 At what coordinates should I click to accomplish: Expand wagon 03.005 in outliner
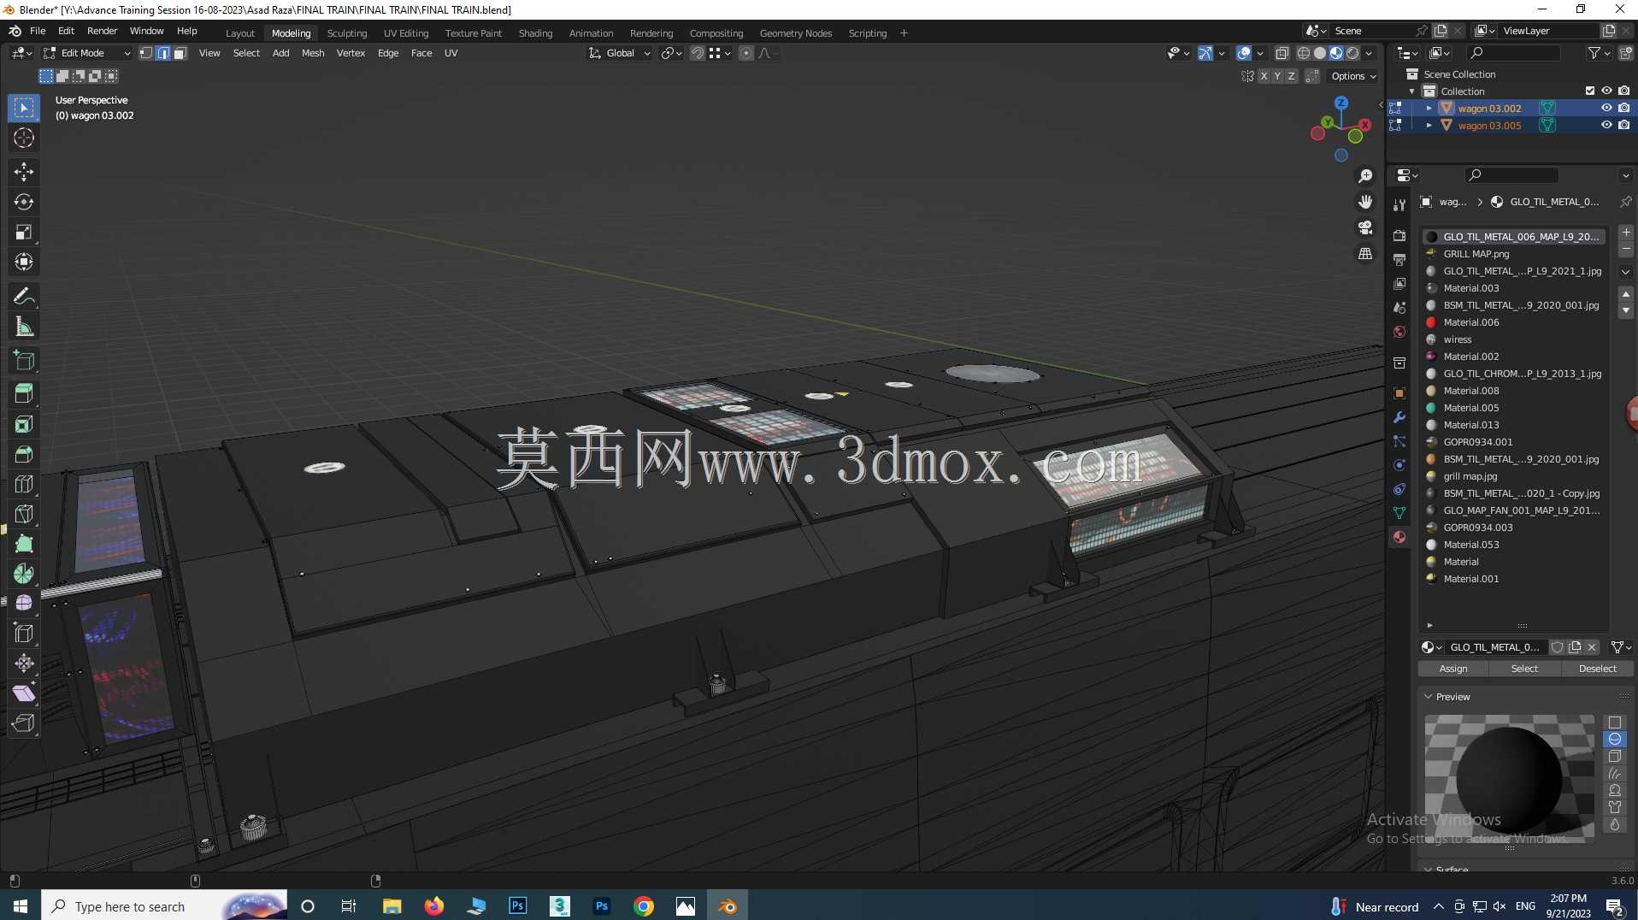[x=1429, y=125]
